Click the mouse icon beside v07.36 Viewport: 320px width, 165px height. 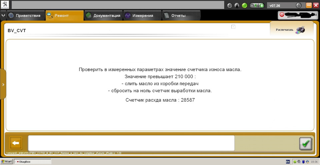pyautogui.click(x=298, y=6)
